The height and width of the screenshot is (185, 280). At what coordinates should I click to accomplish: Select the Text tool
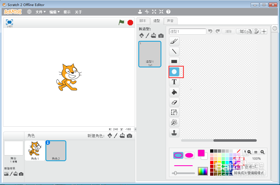coord(174,82)
